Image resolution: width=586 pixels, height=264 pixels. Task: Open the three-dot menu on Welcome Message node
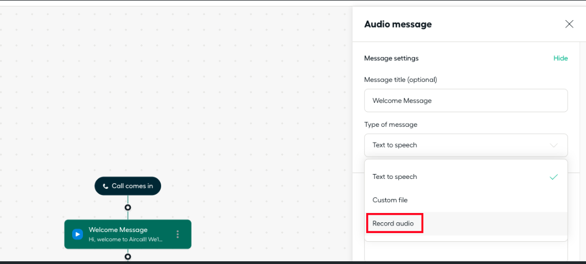coord(177,234)
